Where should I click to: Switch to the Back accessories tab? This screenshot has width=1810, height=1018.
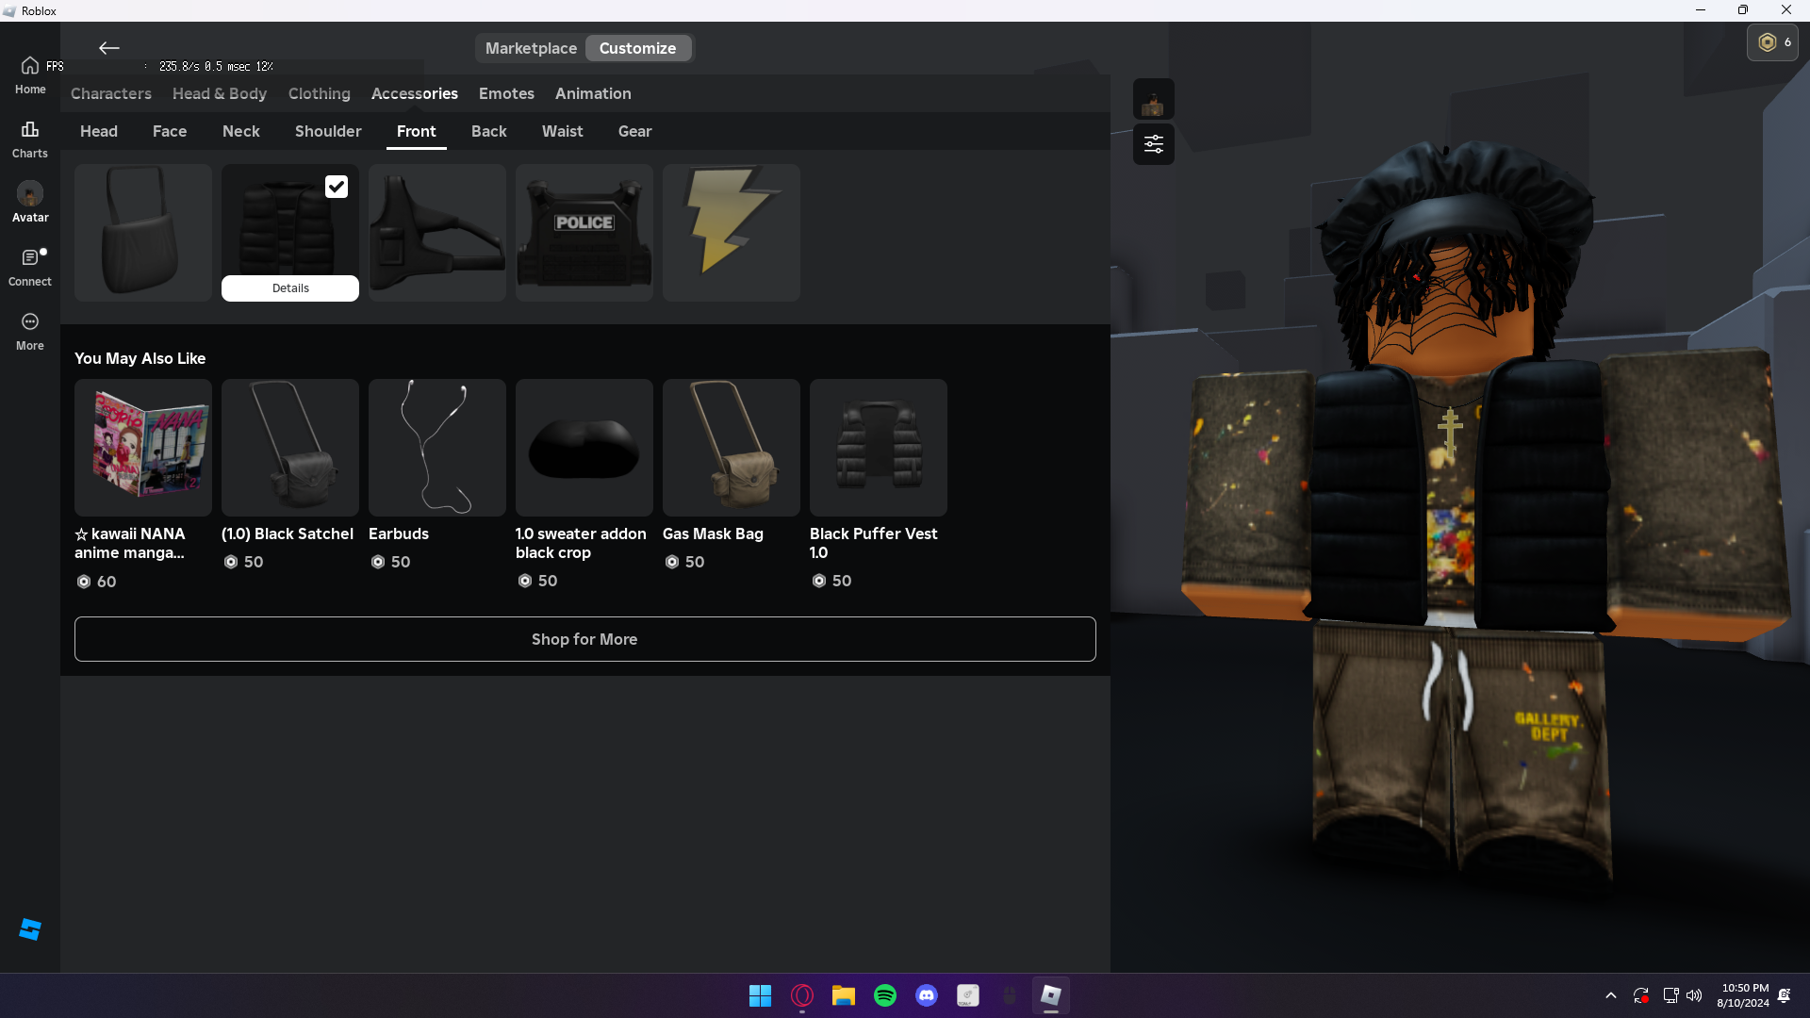(x=488, y=131)
